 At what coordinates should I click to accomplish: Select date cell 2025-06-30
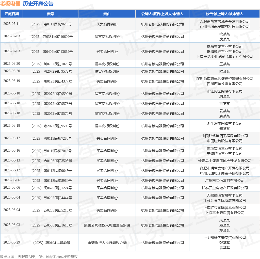tap(12, 64)
